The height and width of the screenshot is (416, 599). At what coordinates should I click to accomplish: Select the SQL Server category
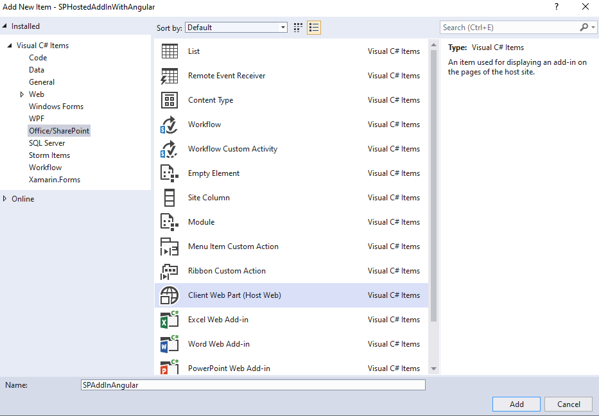[x=47, y=143]
